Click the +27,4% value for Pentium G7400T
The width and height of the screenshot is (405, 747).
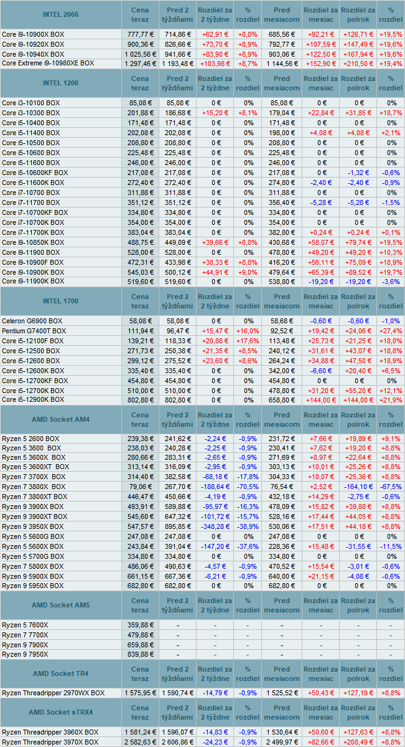pos(391,331)
